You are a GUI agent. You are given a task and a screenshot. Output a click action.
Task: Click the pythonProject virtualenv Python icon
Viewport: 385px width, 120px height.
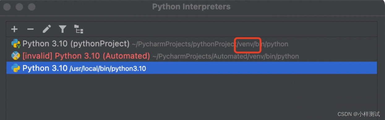coord(16,44)
